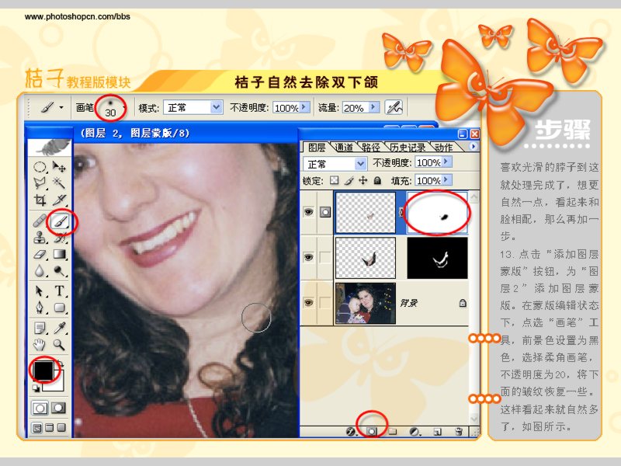
Task: Enable airbrush mode in options bar
Action: [x=394, y=107]
